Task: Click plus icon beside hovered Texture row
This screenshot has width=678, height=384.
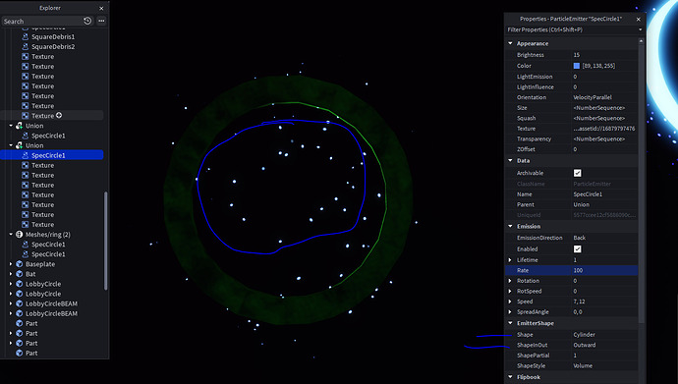Action: pyautogui.click(x=59, y=115)
